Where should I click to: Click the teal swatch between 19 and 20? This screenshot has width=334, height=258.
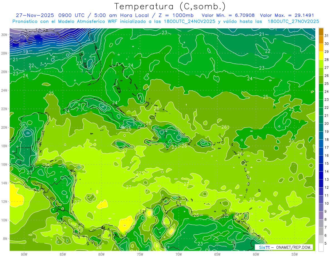(321, 127)
